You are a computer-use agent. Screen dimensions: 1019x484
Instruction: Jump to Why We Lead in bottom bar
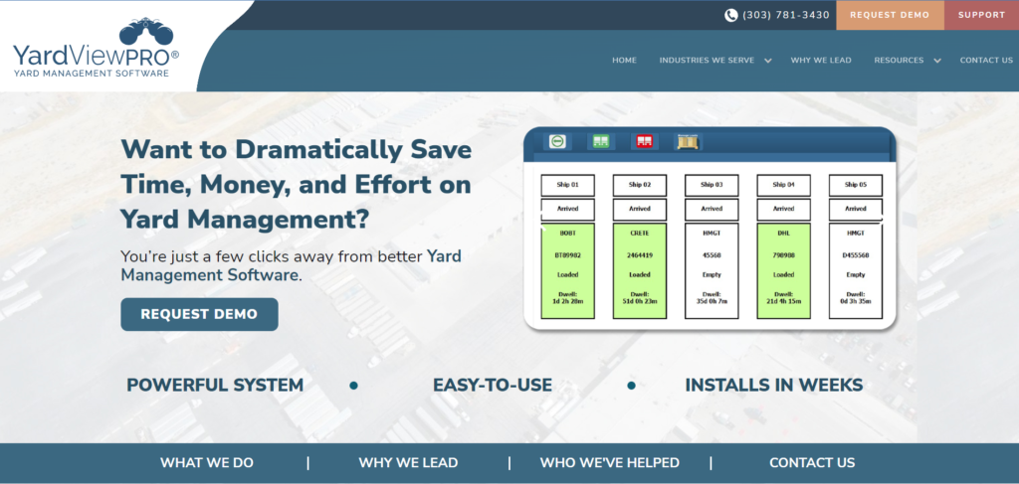point(408,463)
